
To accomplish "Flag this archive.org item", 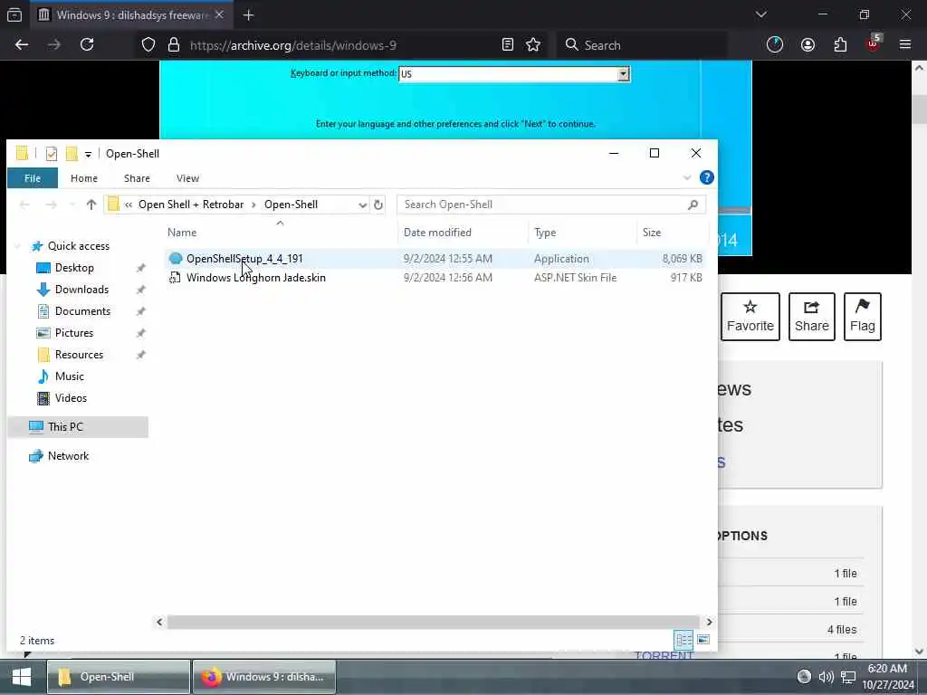I will tap(862, 317).
